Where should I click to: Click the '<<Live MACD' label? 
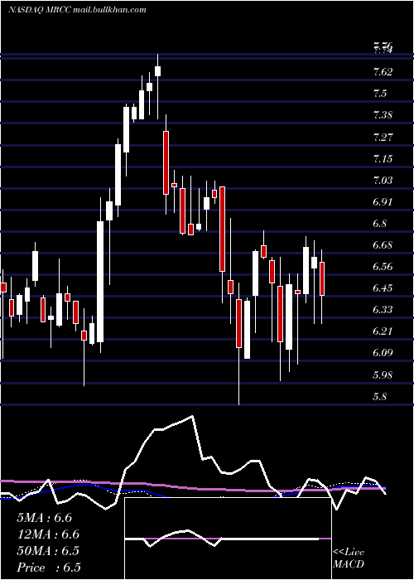coord(349,558)
